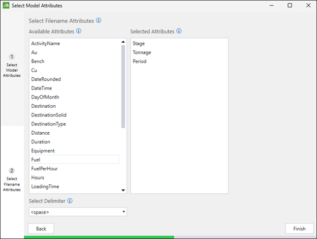Image resolution: width=317 pixels, height=239 pixels.
Task: Click the scroll up arrow in Available Attributes
Action: (x=123, y=42)
